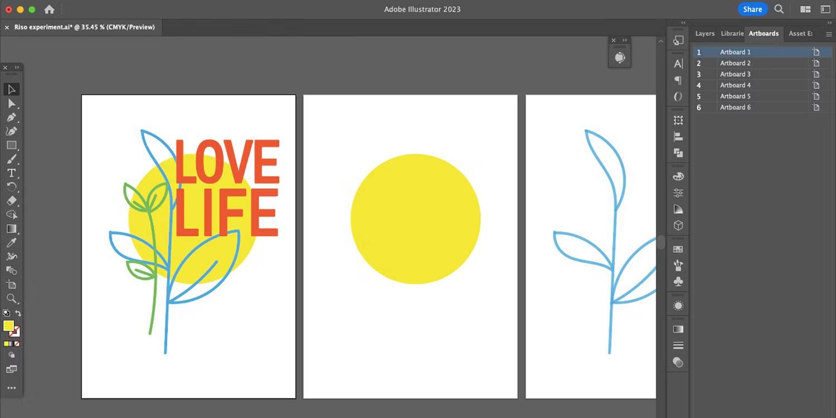The image size is (836, 418).
Task: Select the Gradient tool
Action: point(12,229)
